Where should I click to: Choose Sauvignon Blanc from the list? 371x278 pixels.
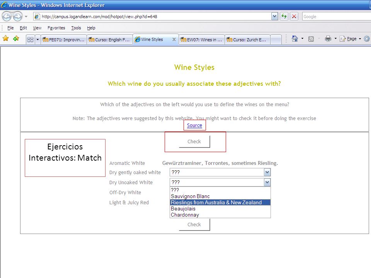point(220,196)
